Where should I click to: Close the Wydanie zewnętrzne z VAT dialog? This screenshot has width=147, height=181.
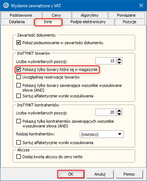coord(141,5)
